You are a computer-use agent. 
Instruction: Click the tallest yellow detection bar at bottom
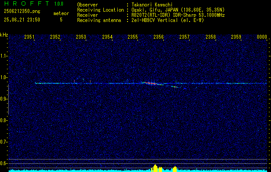pyautogui.click(x=155, y=168)
